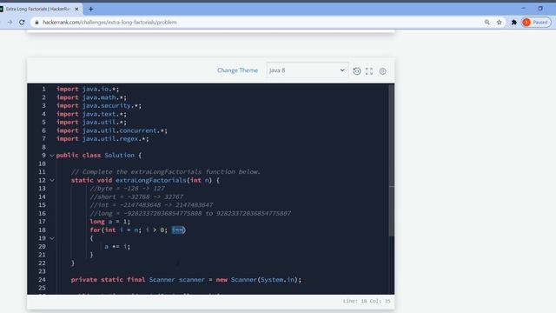Screen dimensions: 556x313
Task: Click the '//int = -2147483648' comment
Action: [x=151, y=205]
